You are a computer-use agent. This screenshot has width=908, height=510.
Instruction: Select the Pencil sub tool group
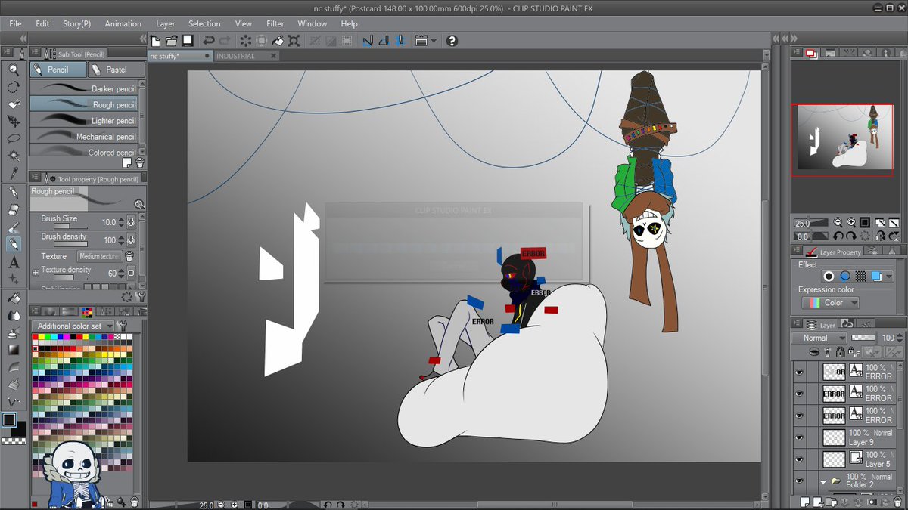click(x=58, y=70)
